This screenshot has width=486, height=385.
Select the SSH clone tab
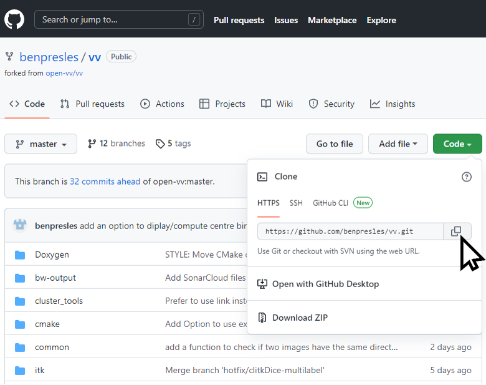pos(296,203)
